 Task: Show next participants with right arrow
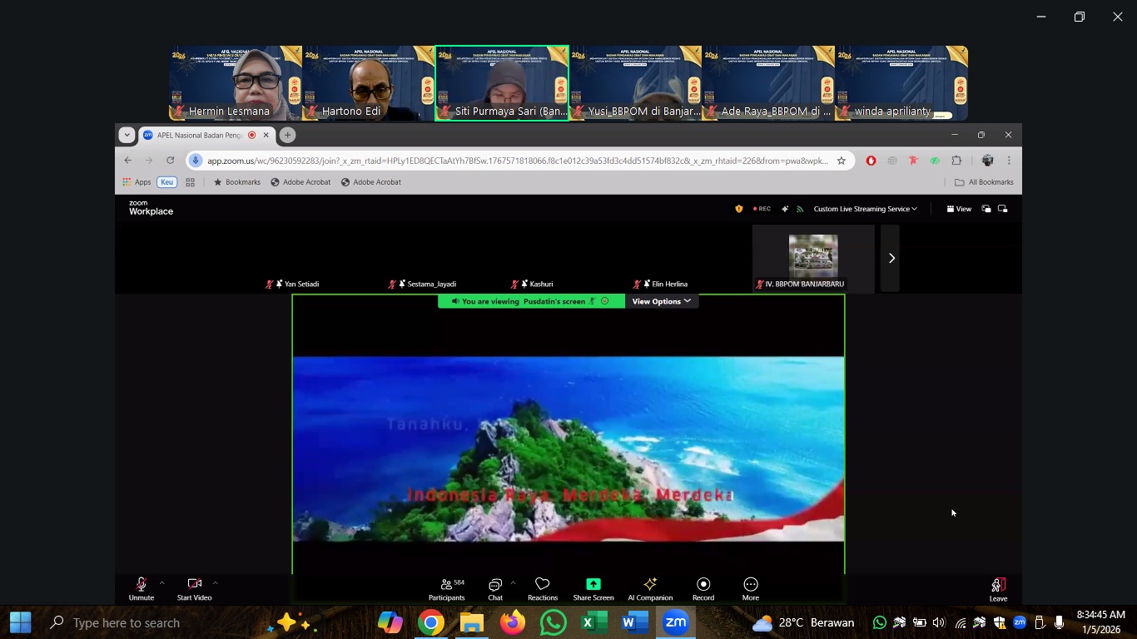point(891,258)
